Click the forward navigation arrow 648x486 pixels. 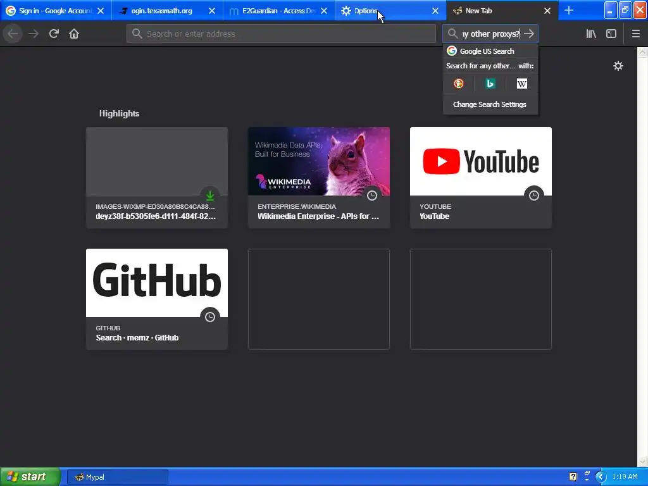click(34, 34)
